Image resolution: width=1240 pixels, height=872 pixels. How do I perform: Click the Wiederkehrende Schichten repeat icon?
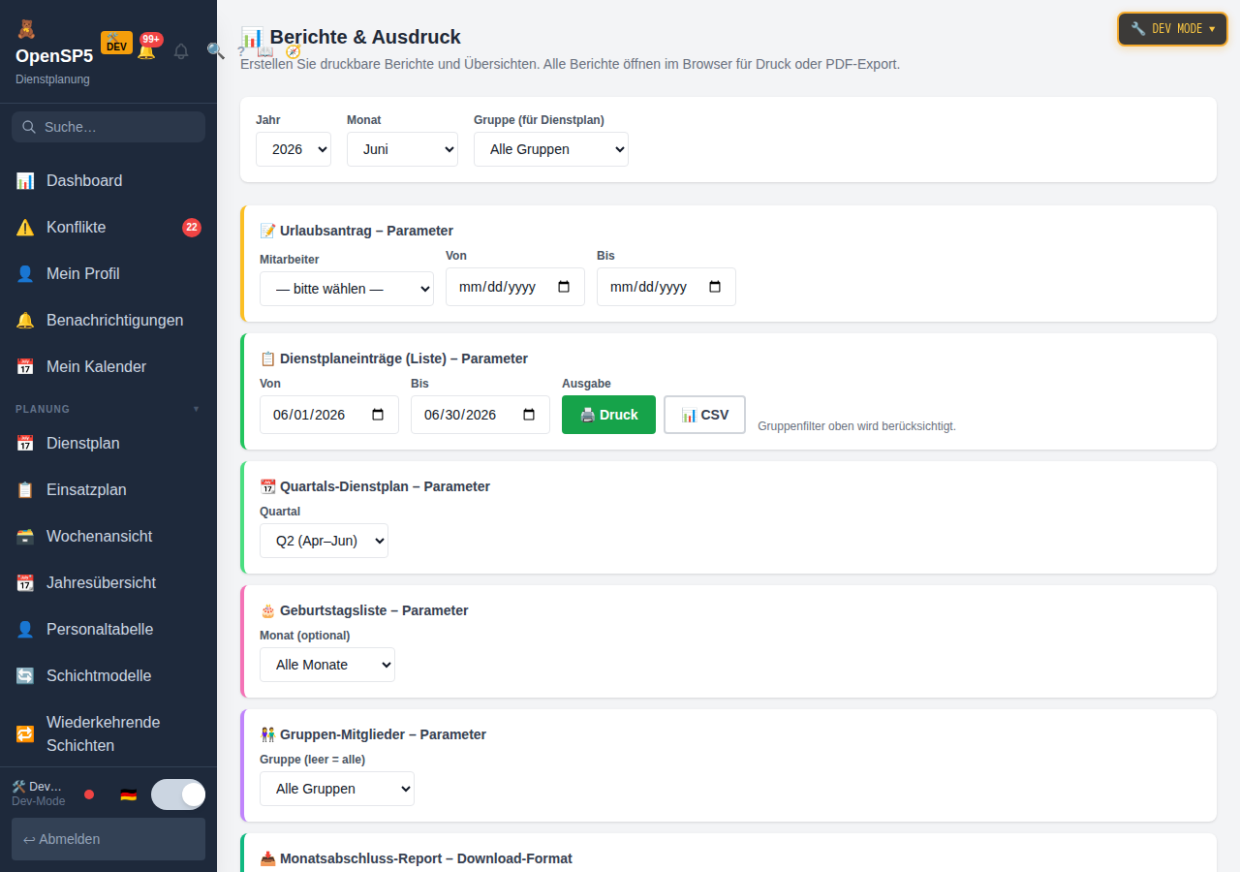(x=25, y=733)
